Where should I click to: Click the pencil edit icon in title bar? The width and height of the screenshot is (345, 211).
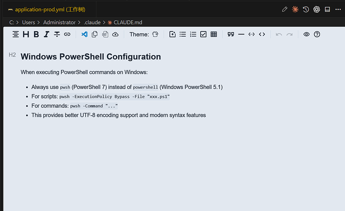(x=284, y=9)
